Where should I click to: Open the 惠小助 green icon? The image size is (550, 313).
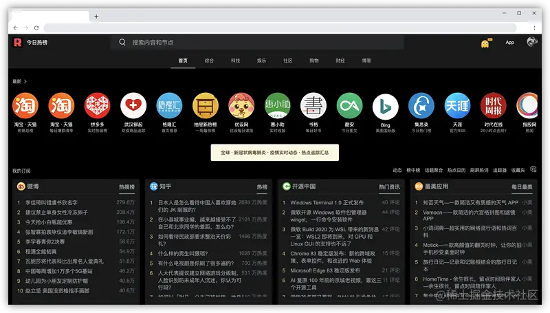(x=278, y=106)
